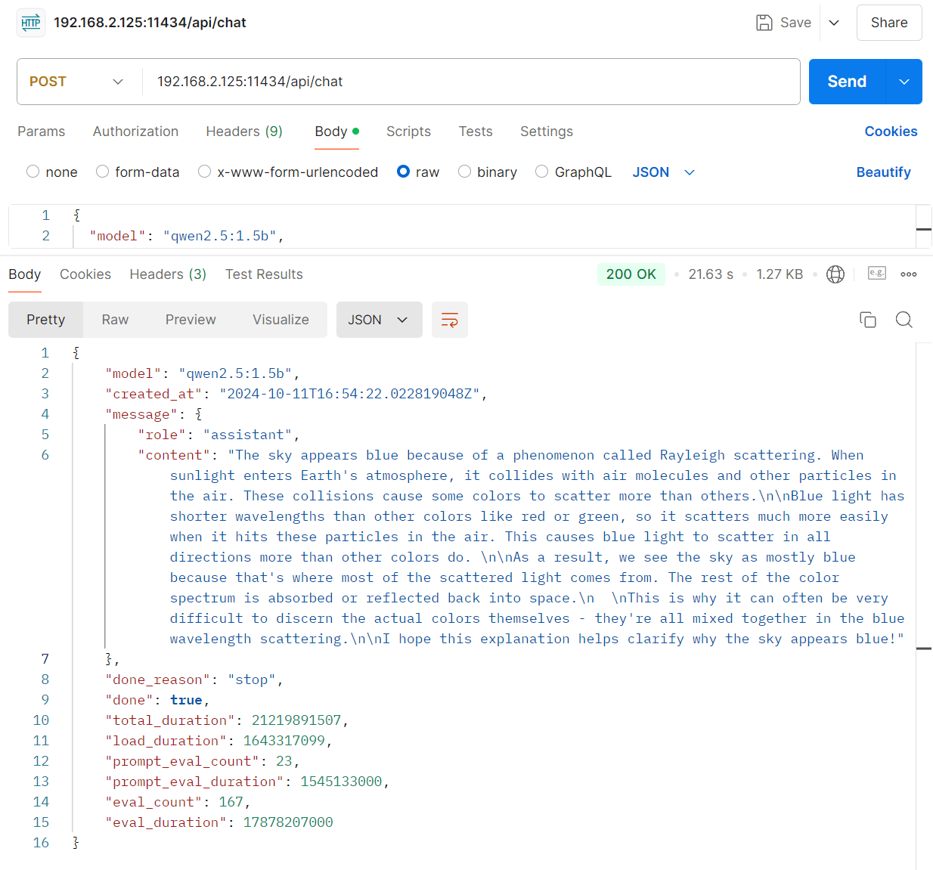Open the three-dots response options menu

coord(909,274)
